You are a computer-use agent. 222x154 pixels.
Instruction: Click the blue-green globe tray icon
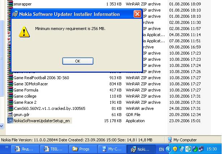pyautogui.click(x=195, y=149)
